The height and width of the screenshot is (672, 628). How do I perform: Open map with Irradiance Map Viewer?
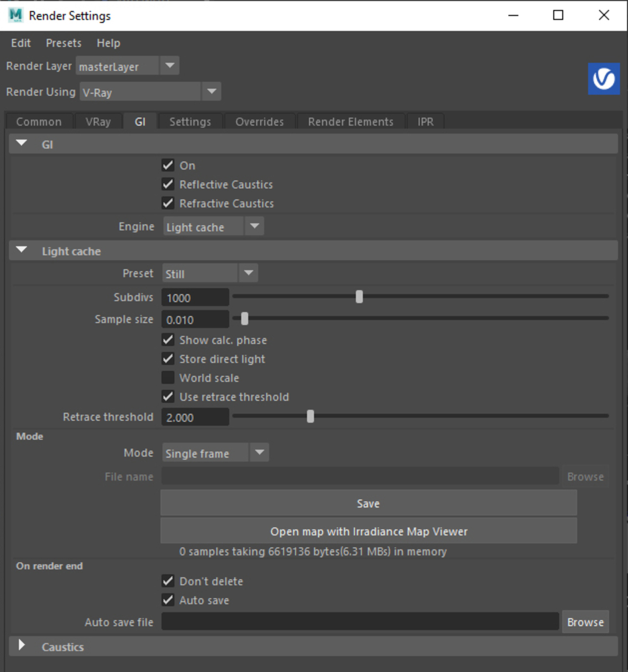click(x=368, y=531)
